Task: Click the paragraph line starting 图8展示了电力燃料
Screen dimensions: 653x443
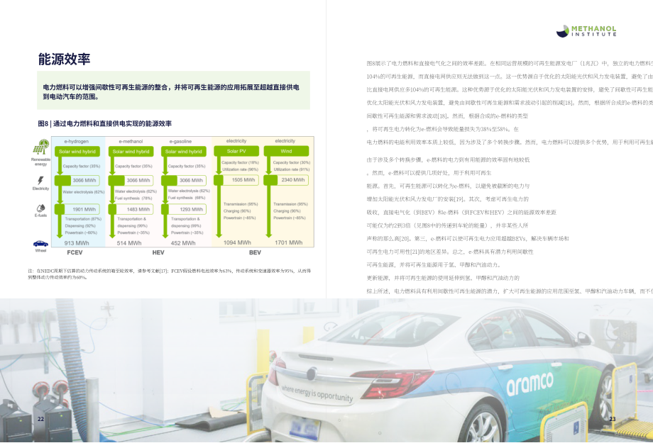Action: (x=510, y=64)
